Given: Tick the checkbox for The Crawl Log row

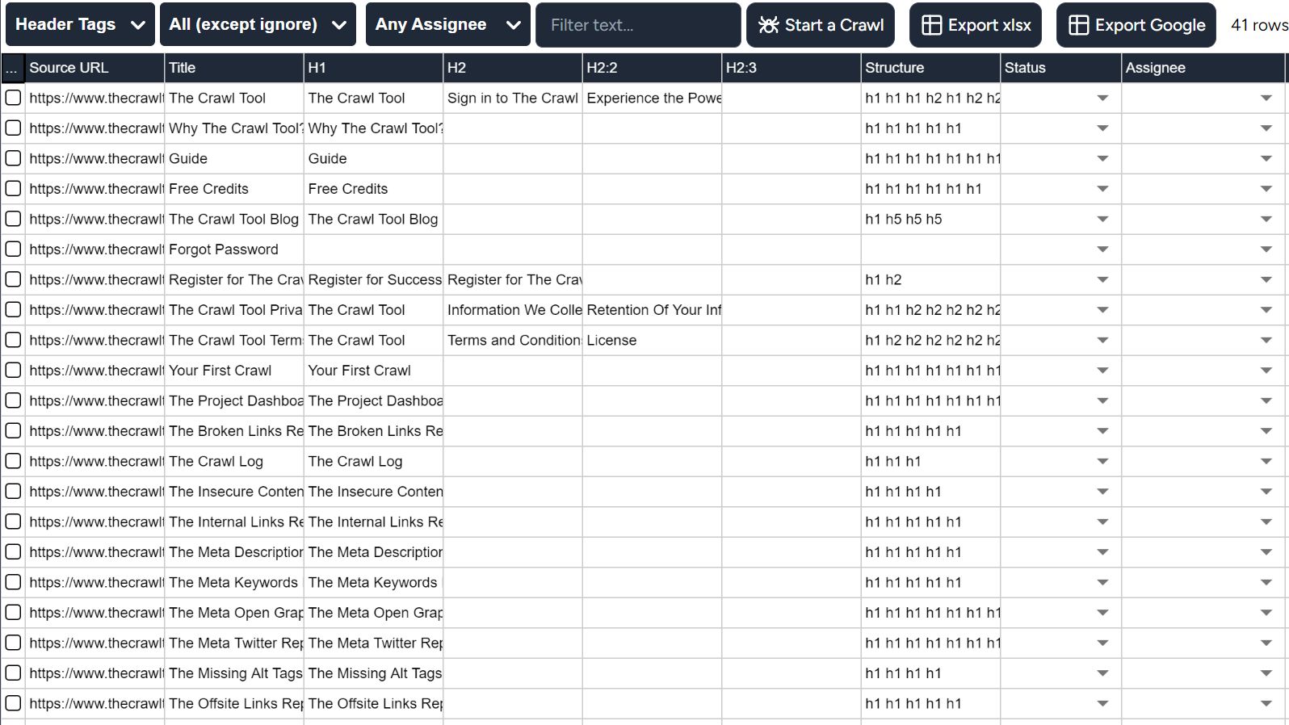Looking at the screenshot, I should click(13, 461).
